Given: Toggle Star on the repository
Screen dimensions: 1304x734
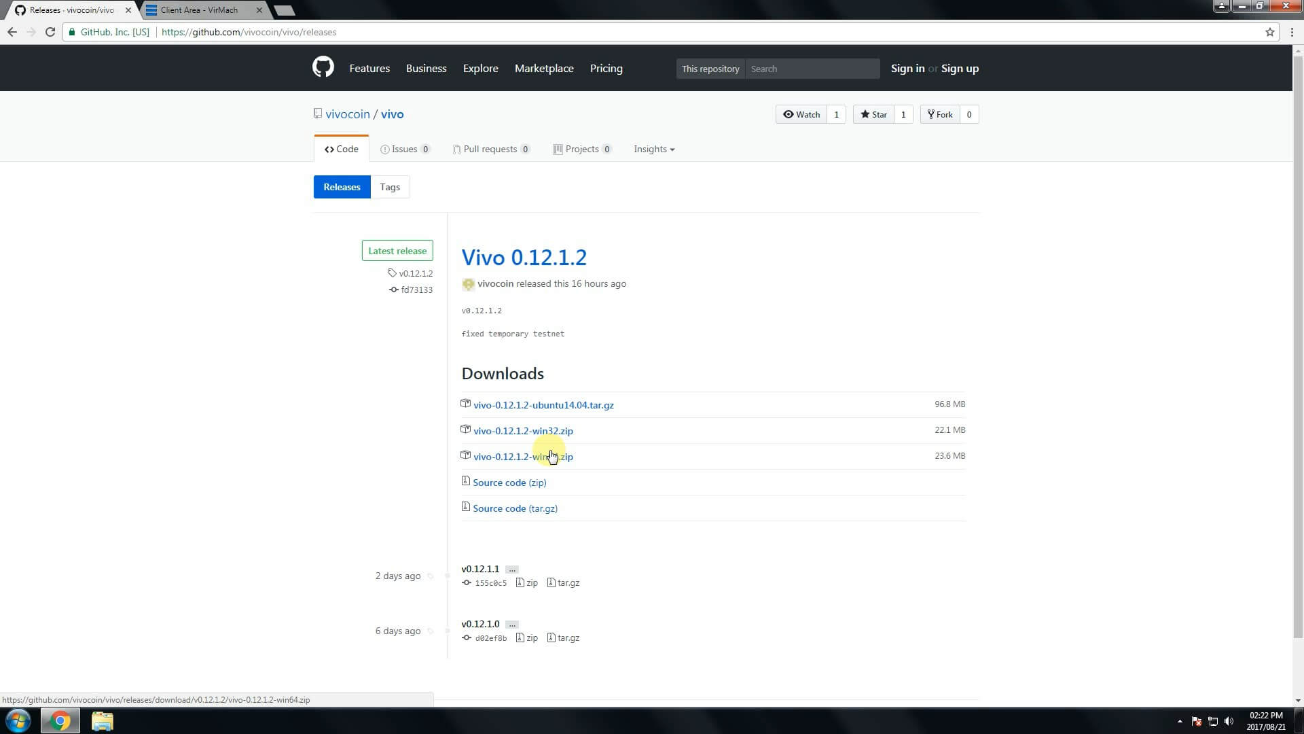Looking at the screenshot, I should pos(873,114).
